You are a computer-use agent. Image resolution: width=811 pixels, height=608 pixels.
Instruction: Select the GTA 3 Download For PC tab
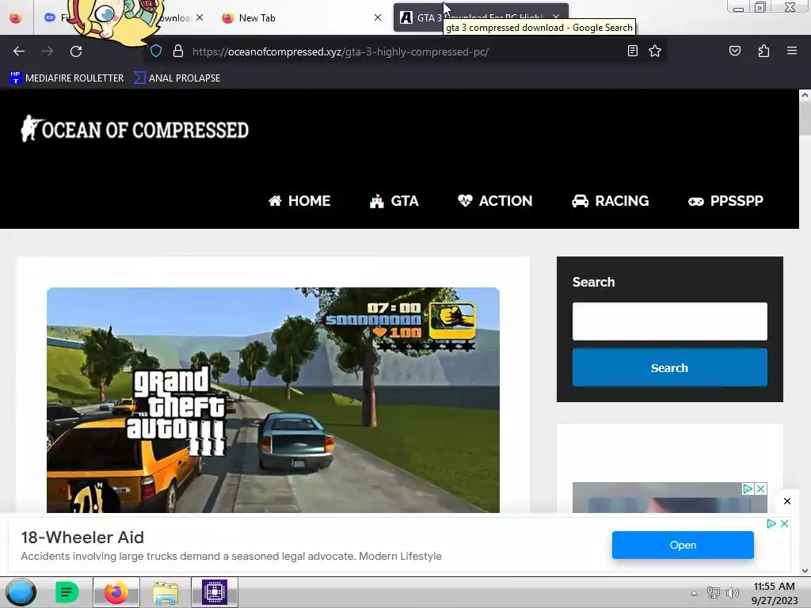(481, 17)
